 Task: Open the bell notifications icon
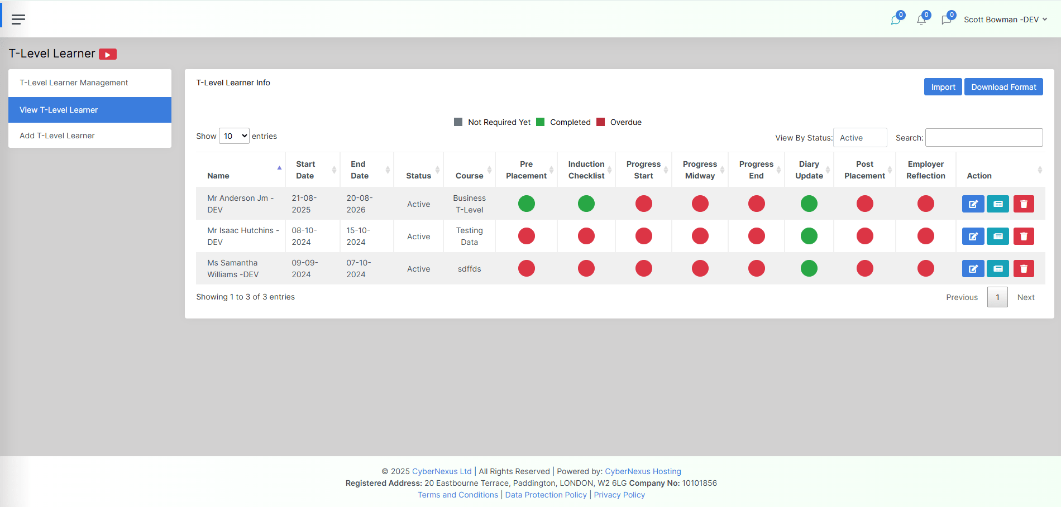[x=921, y=20]
